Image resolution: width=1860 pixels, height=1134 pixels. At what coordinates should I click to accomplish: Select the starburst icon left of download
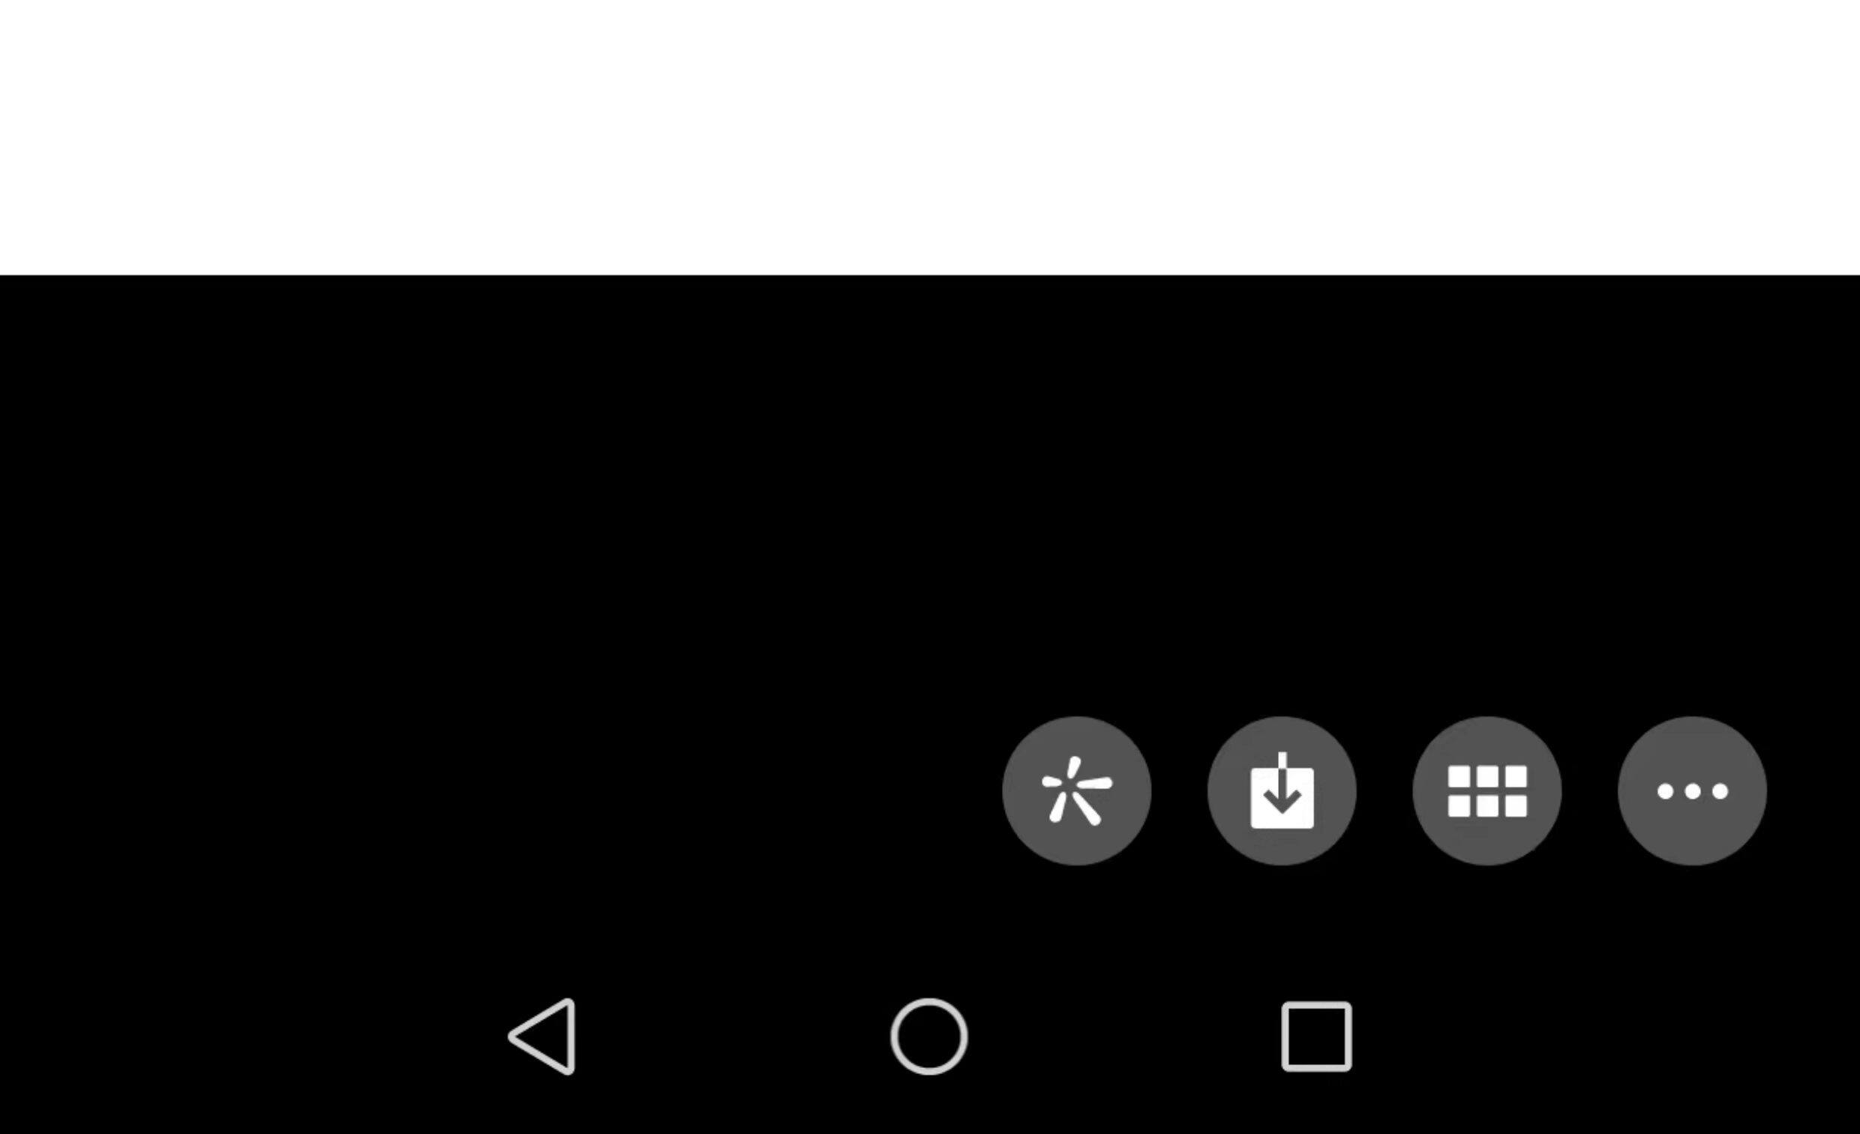(1076, 790)
